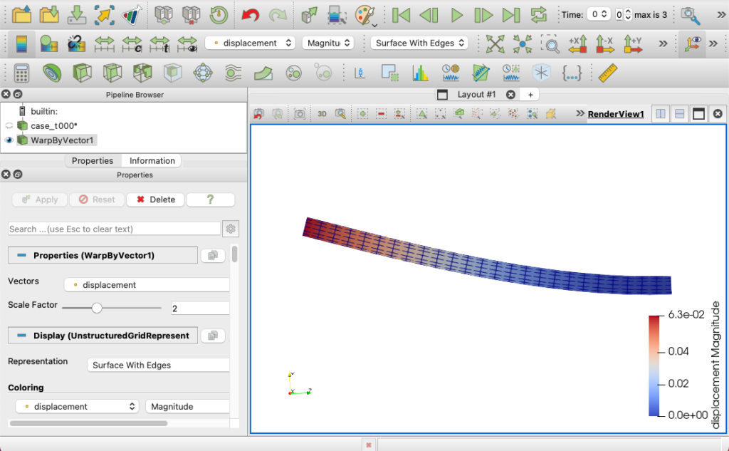This screenshot has height=451, width=729.
Task: Apply the Glyph filter
Action: click(203, 73)
